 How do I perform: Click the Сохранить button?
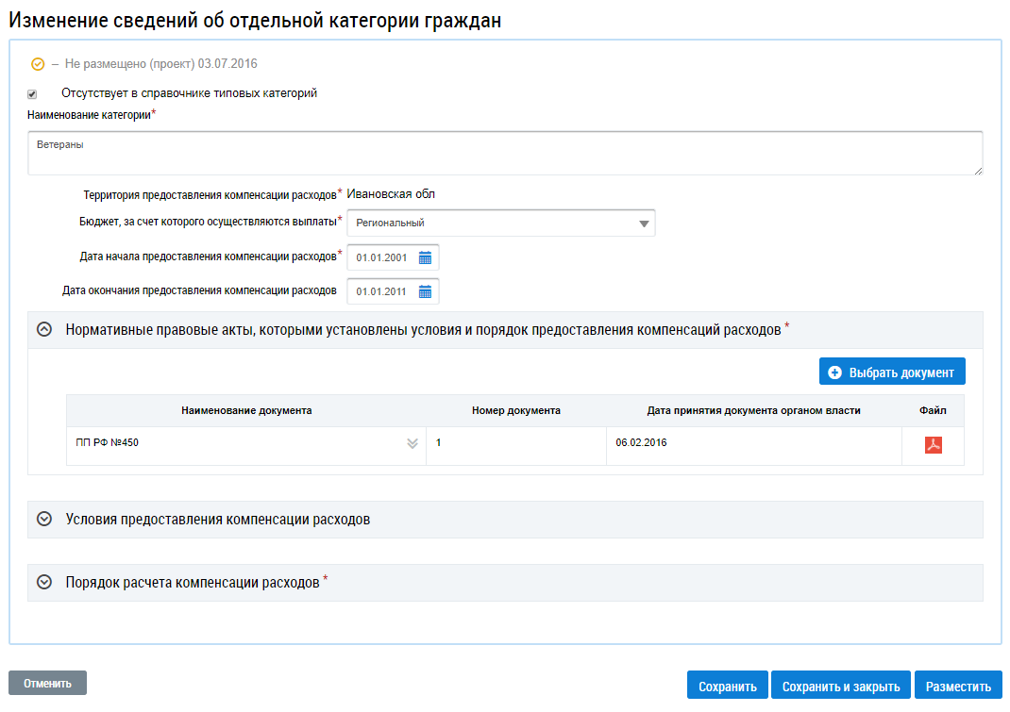click(x=727, y=687)
